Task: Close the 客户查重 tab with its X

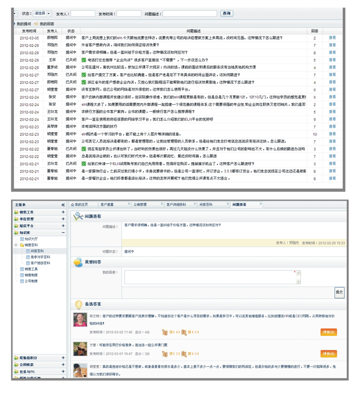Action: coord(129,204)
